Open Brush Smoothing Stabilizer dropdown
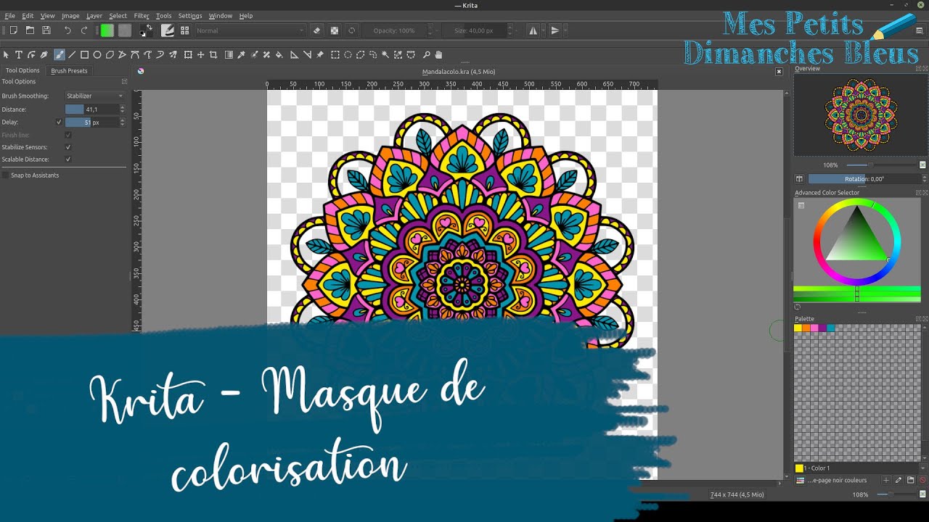929x522 pixels. [x=95, y=96]
